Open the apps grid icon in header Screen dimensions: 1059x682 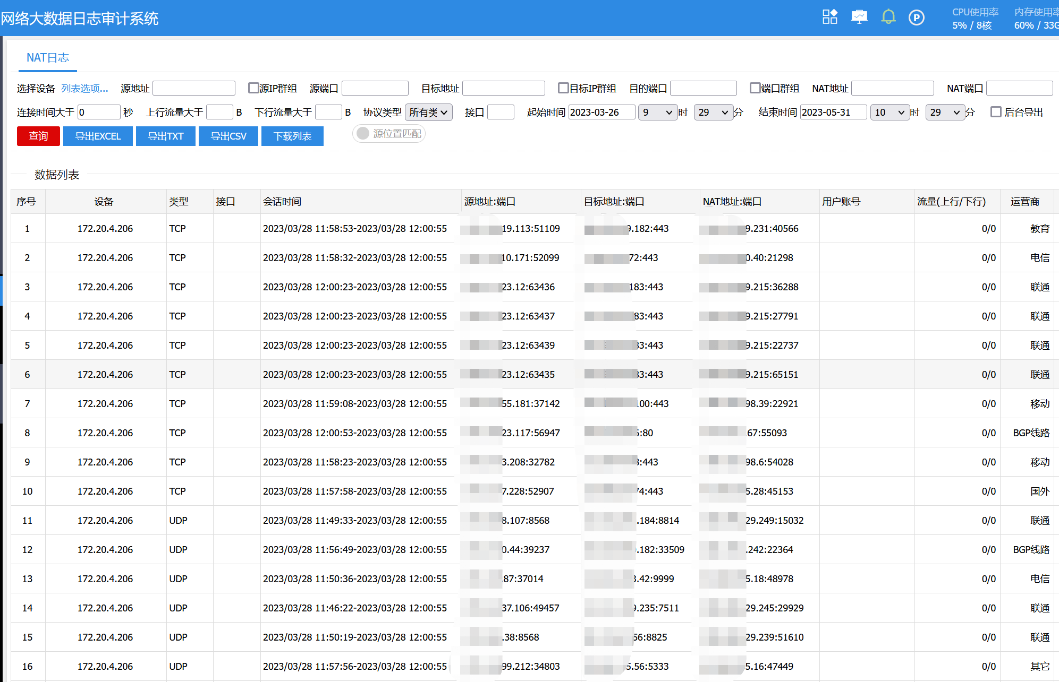click(x=829, y=17)
